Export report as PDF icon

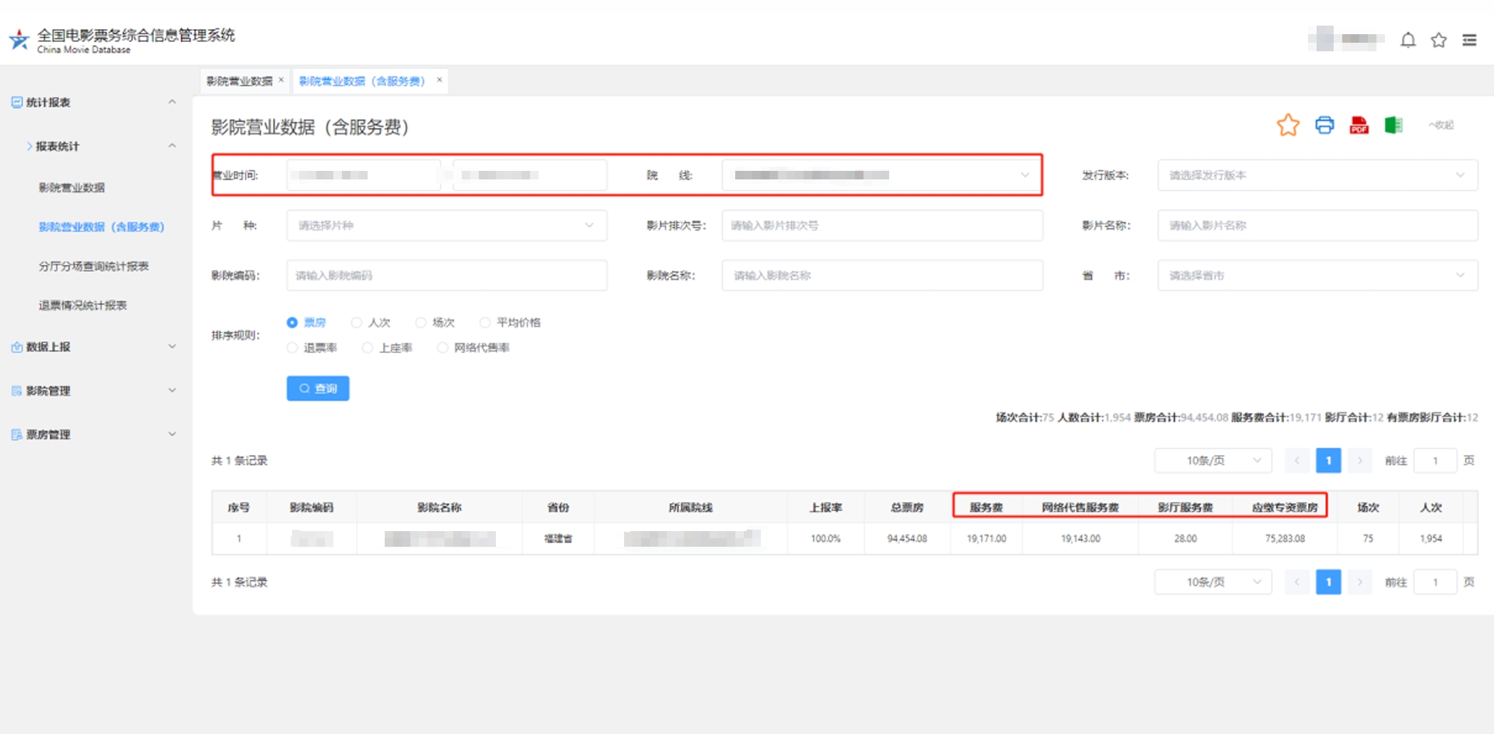1359,125
